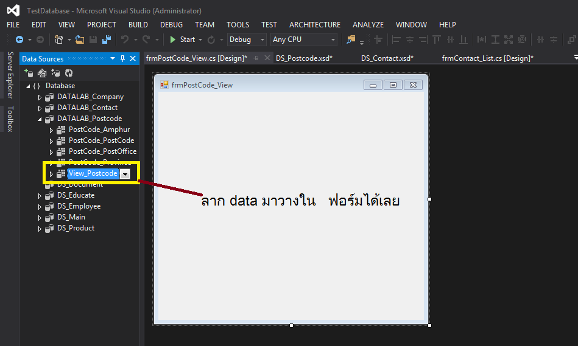Click the Save single-disk icon
578x346 pixels.
pos(93,40)
